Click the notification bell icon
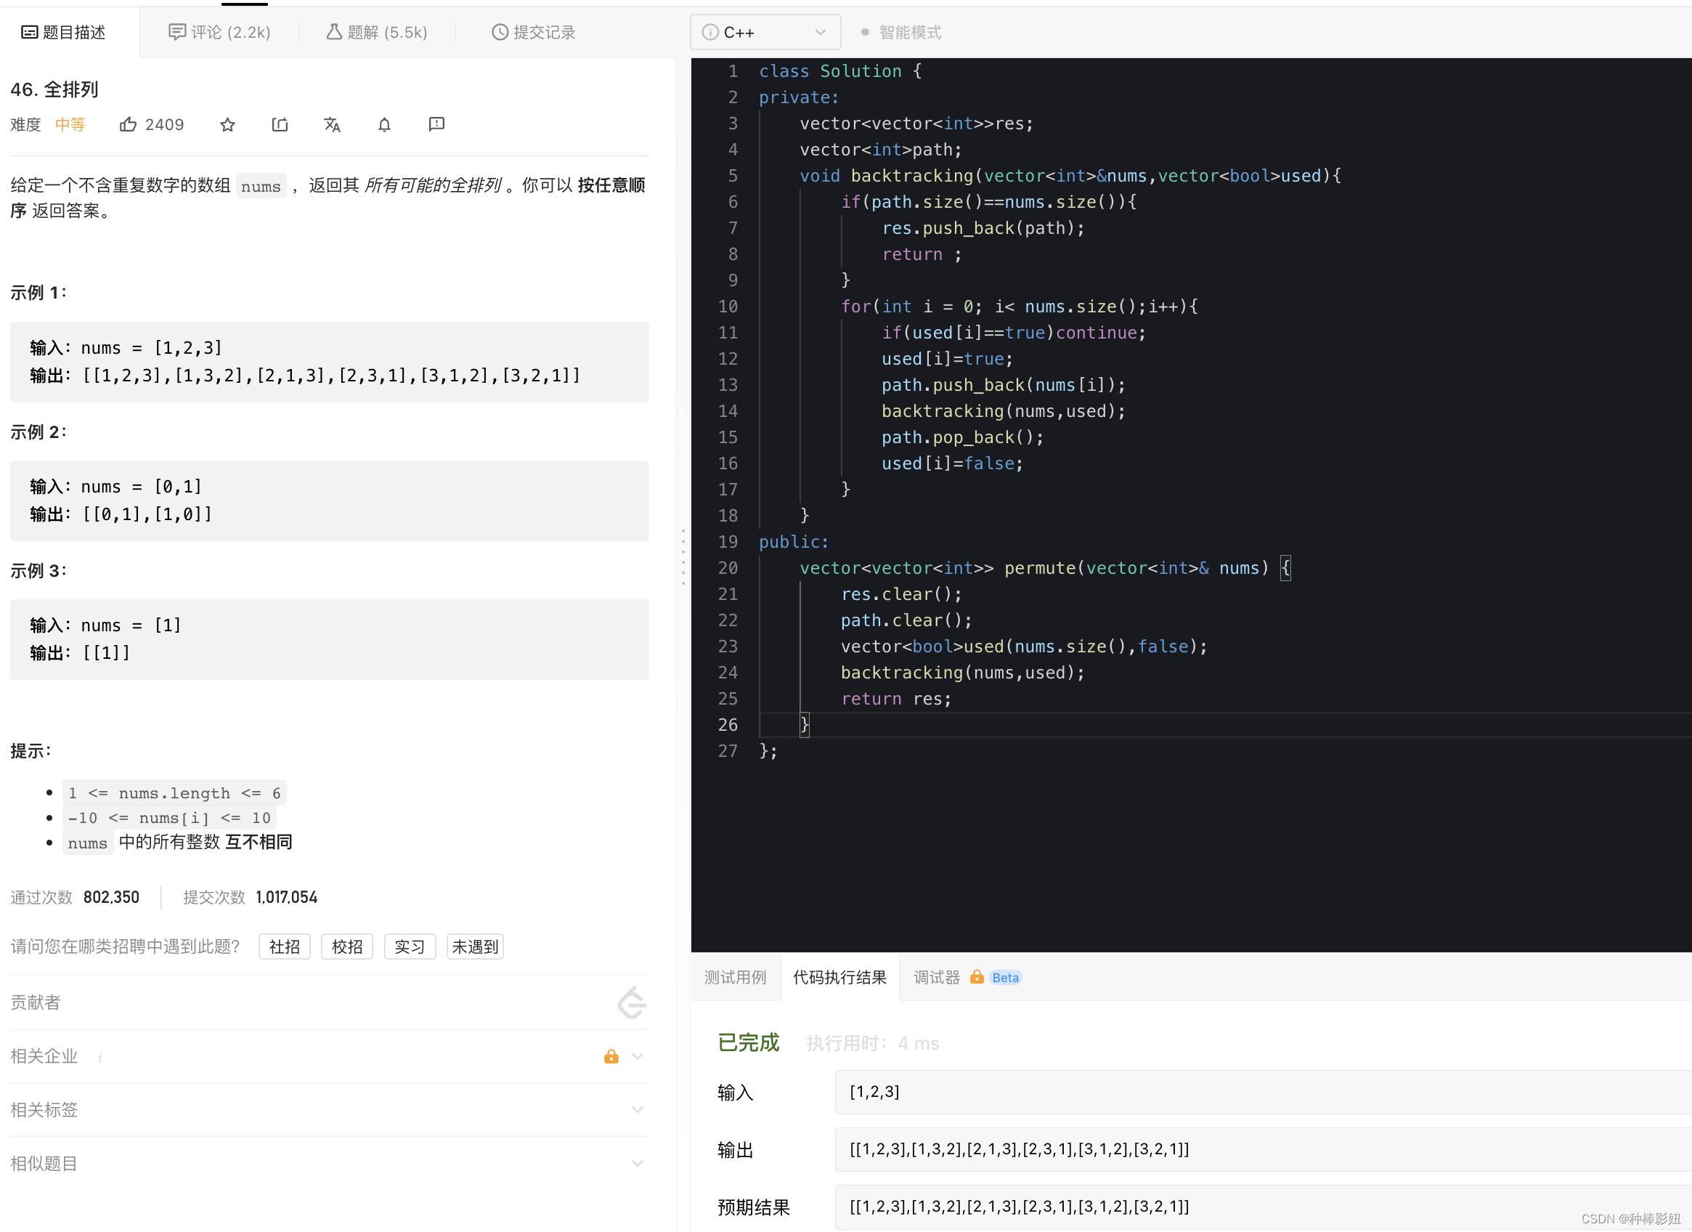 coord(384,125)
